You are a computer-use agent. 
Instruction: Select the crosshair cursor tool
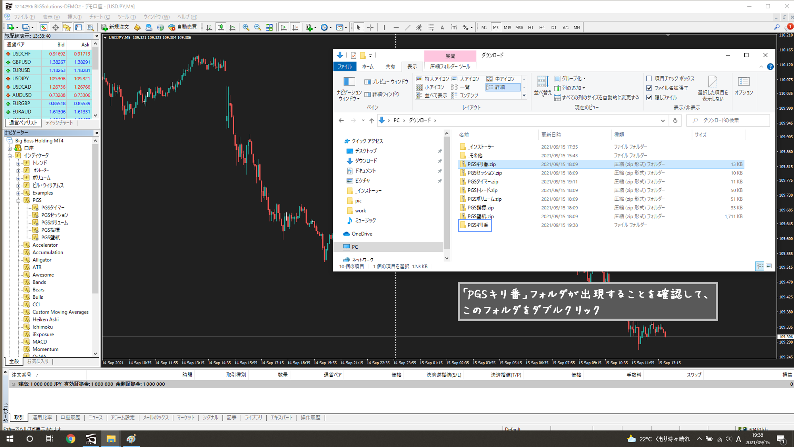coord(370,27)
